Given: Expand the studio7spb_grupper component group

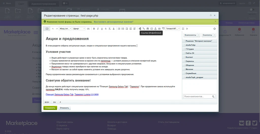Looking at the screenshot, I should click(x=200, y=77).
